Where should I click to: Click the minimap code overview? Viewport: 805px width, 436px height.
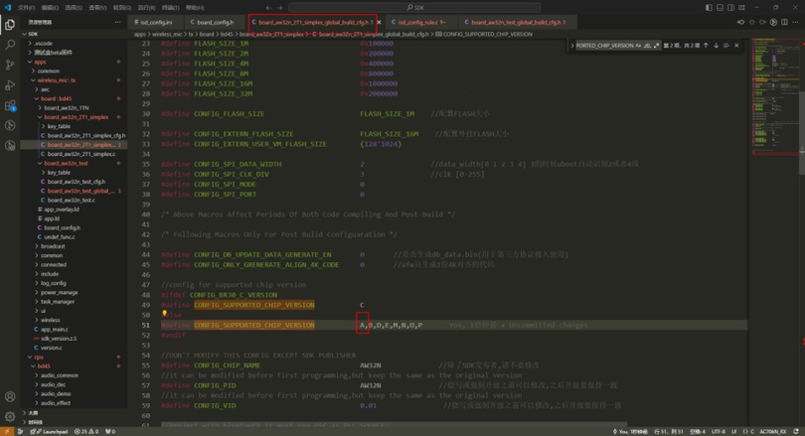(773, 96)
